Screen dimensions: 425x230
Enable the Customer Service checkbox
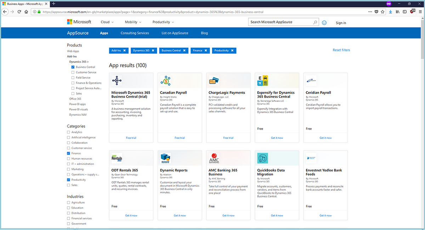73,72
